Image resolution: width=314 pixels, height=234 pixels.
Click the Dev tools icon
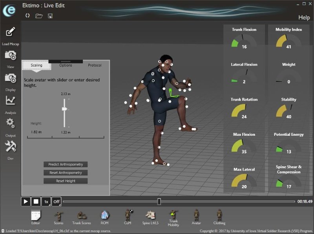tap(11, 147)
